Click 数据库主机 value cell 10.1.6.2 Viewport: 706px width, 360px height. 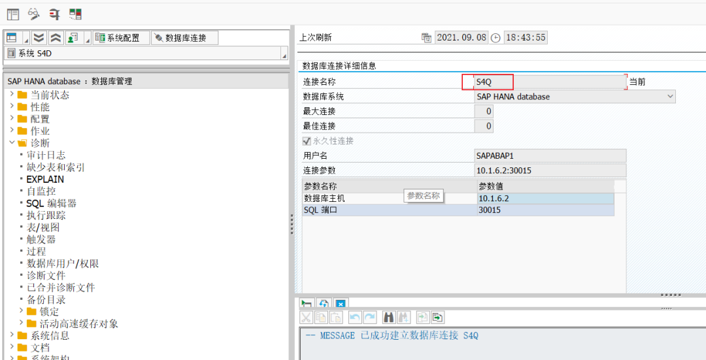(545, 199)
